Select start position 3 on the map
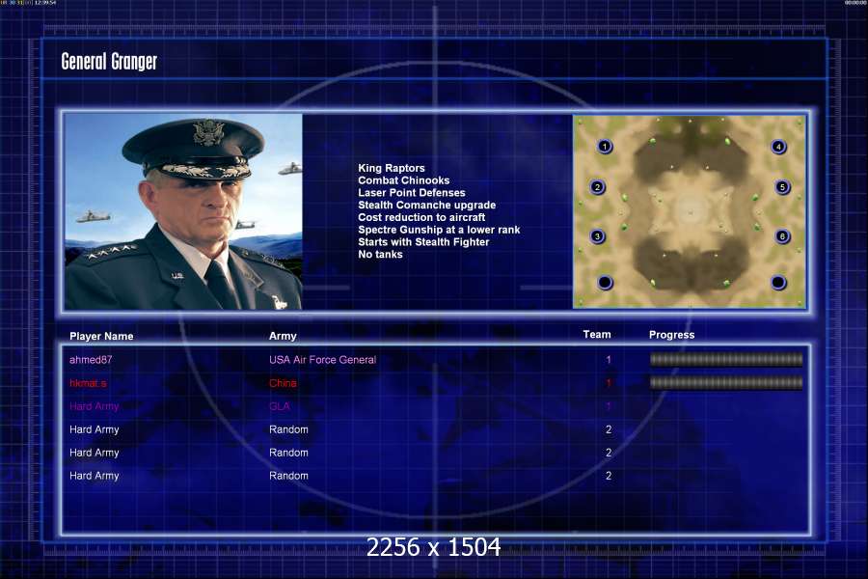The width and height of the screenshot is (868, 579). pyautogui.click(x=597, y=236)
